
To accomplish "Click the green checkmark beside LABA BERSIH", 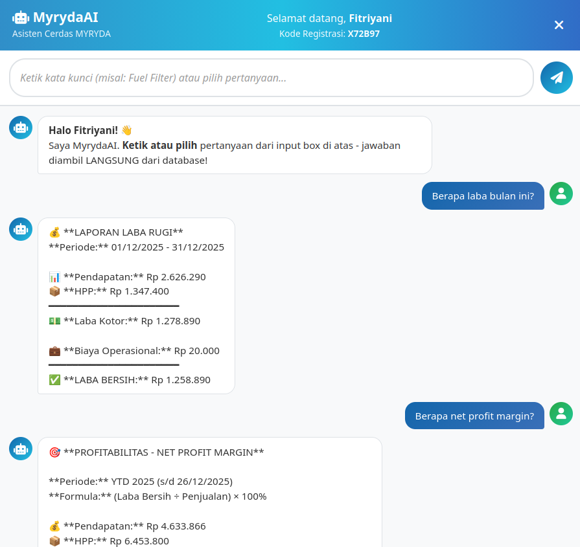I will 55,380.
